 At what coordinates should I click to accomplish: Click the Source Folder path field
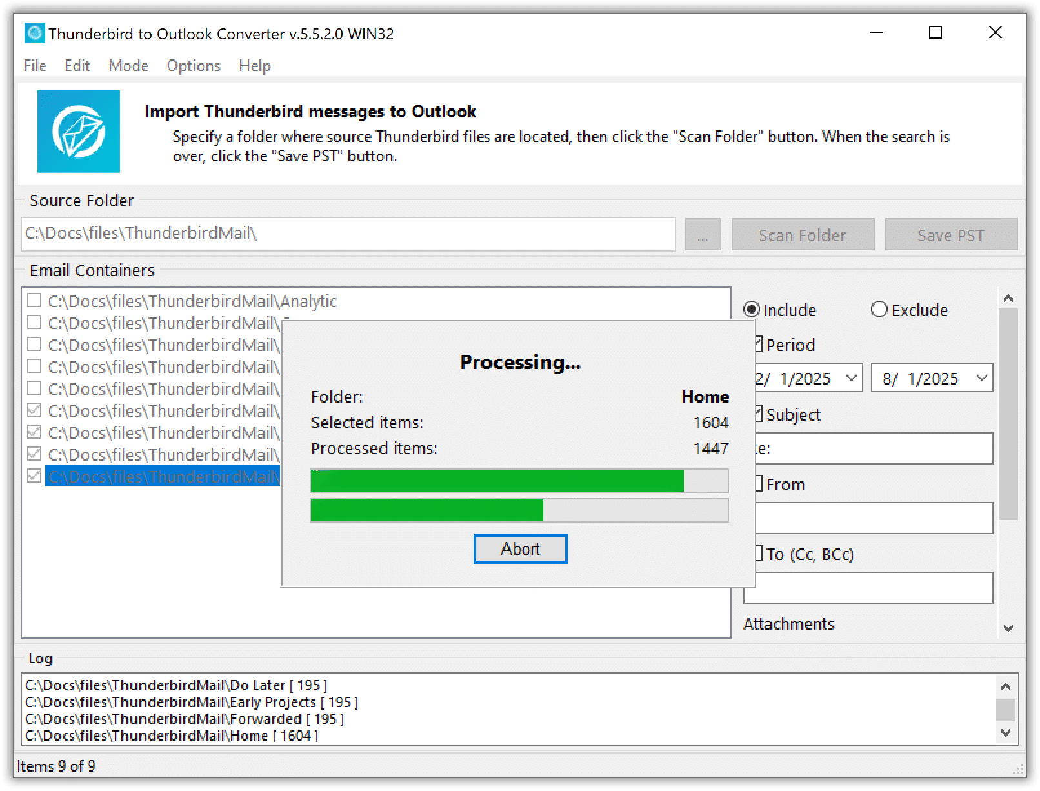348,234
